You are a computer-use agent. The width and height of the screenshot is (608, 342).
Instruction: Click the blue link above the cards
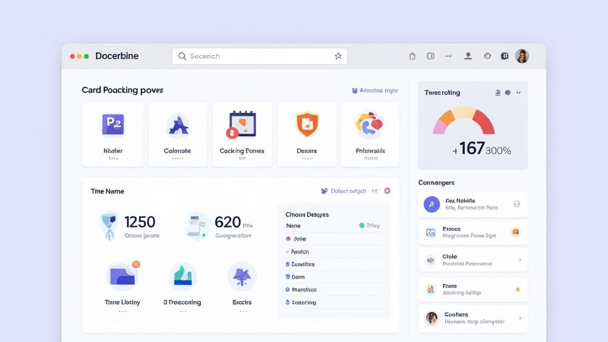375,91
